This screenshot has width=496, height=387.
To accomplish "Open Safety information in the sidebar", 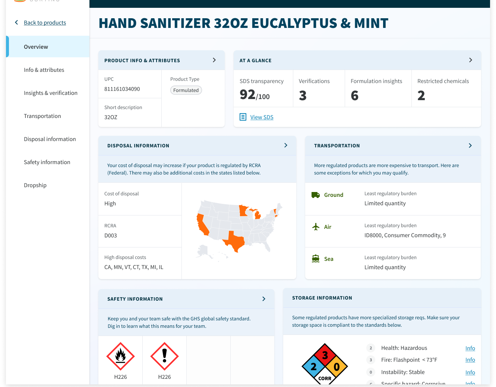I will pos(47,162).
